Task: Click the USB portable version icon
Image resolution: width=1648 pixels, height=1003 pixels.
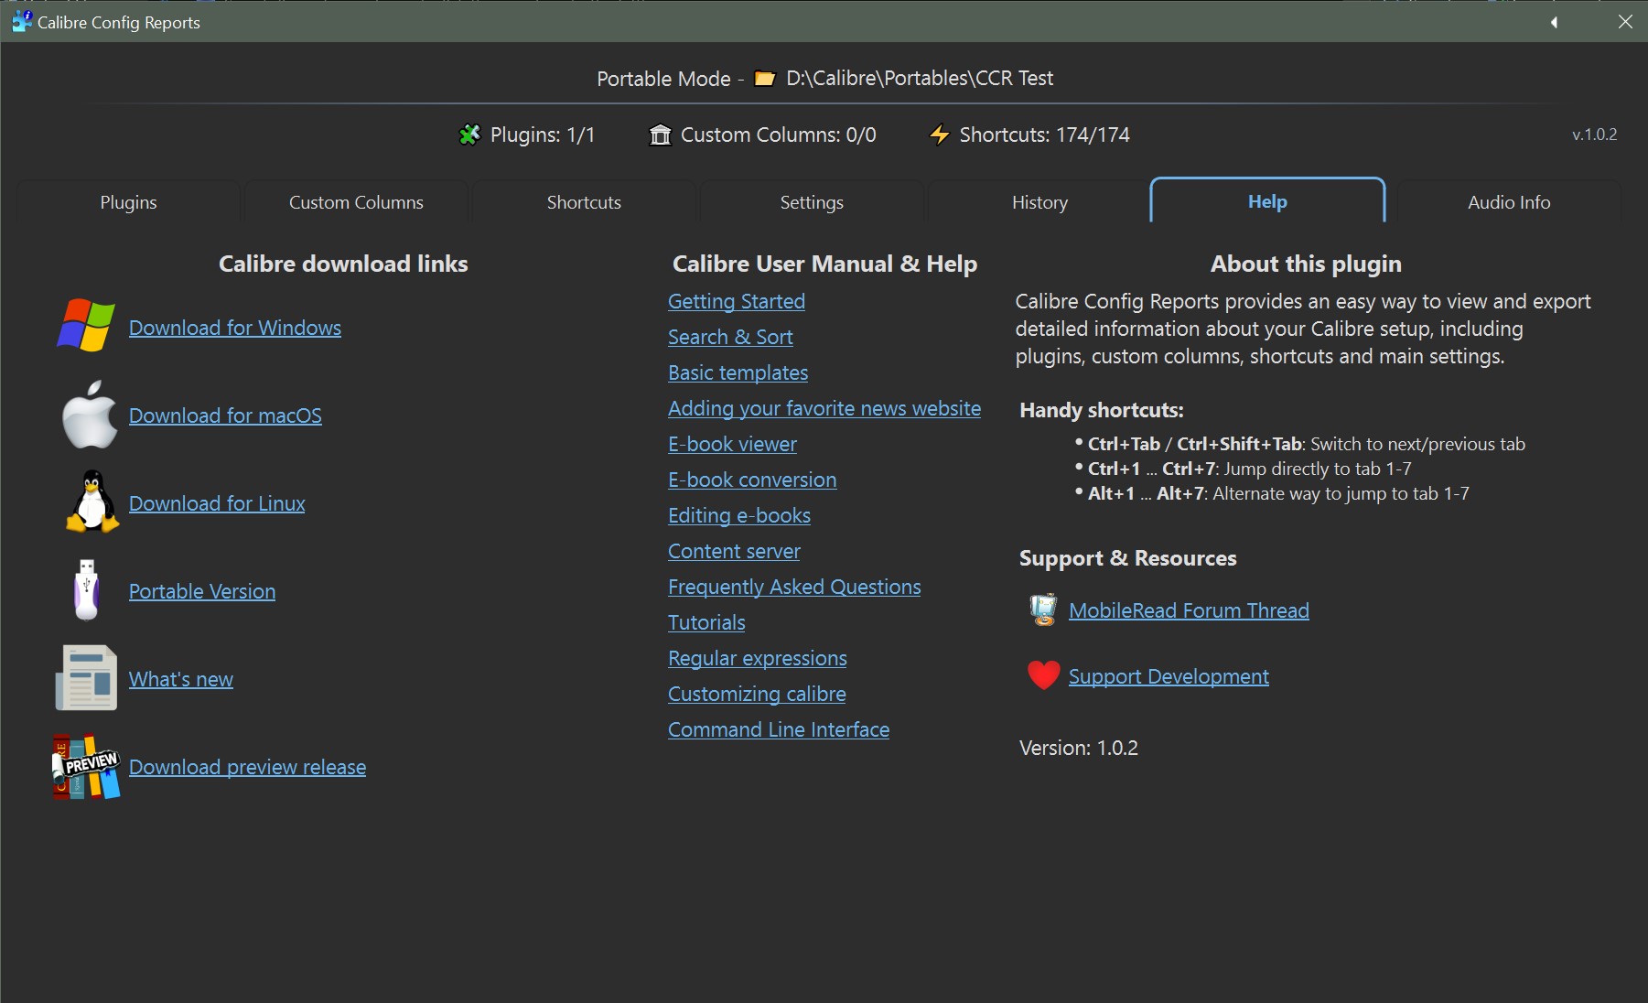Action: [87, 590]
